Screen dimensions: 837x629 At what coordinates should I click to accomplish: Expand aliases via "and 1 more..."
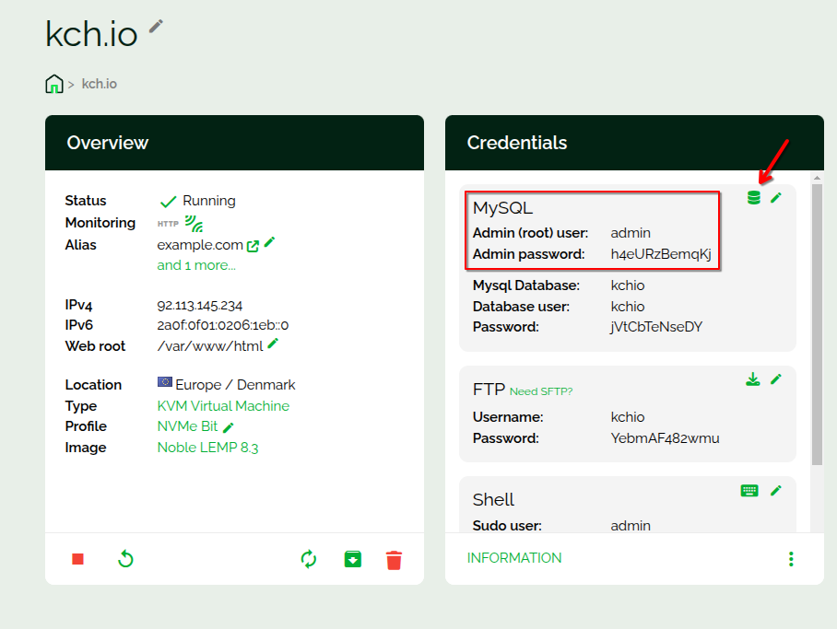tap(195, 265)
